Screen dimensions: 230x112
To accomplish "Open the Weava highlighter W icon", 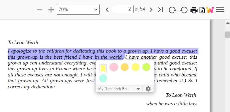I will (x=210, y=10).
